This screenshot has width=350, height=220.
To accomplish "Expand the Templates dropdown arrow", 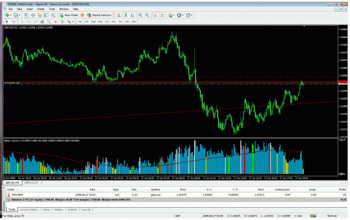I will (192, 15).
